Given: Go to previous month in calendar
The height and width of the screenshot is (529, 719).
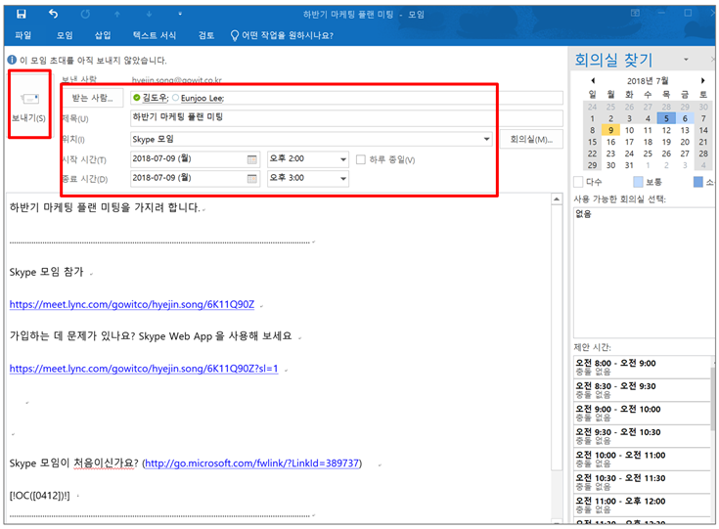Looking at the screenshot, I should click(593, 80).
